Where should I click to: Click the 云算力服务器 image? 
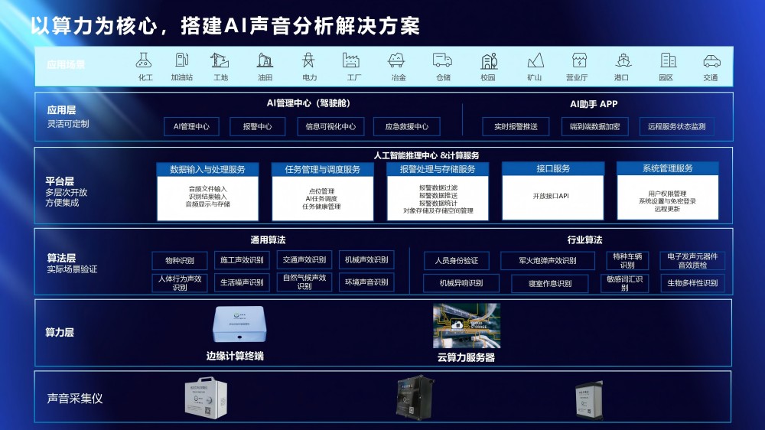[466, 325]
